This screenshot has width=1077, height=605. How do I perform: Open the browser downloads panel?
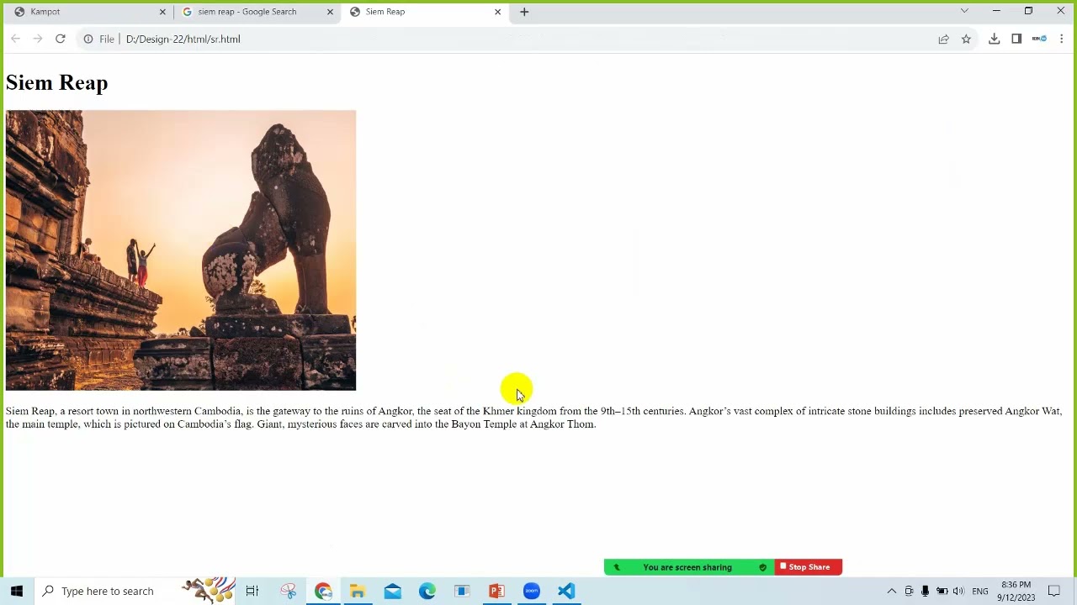tap(994, 39)
